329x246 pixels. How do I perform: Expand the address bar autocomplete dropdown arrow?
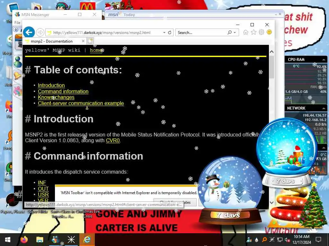pos(164,33)
